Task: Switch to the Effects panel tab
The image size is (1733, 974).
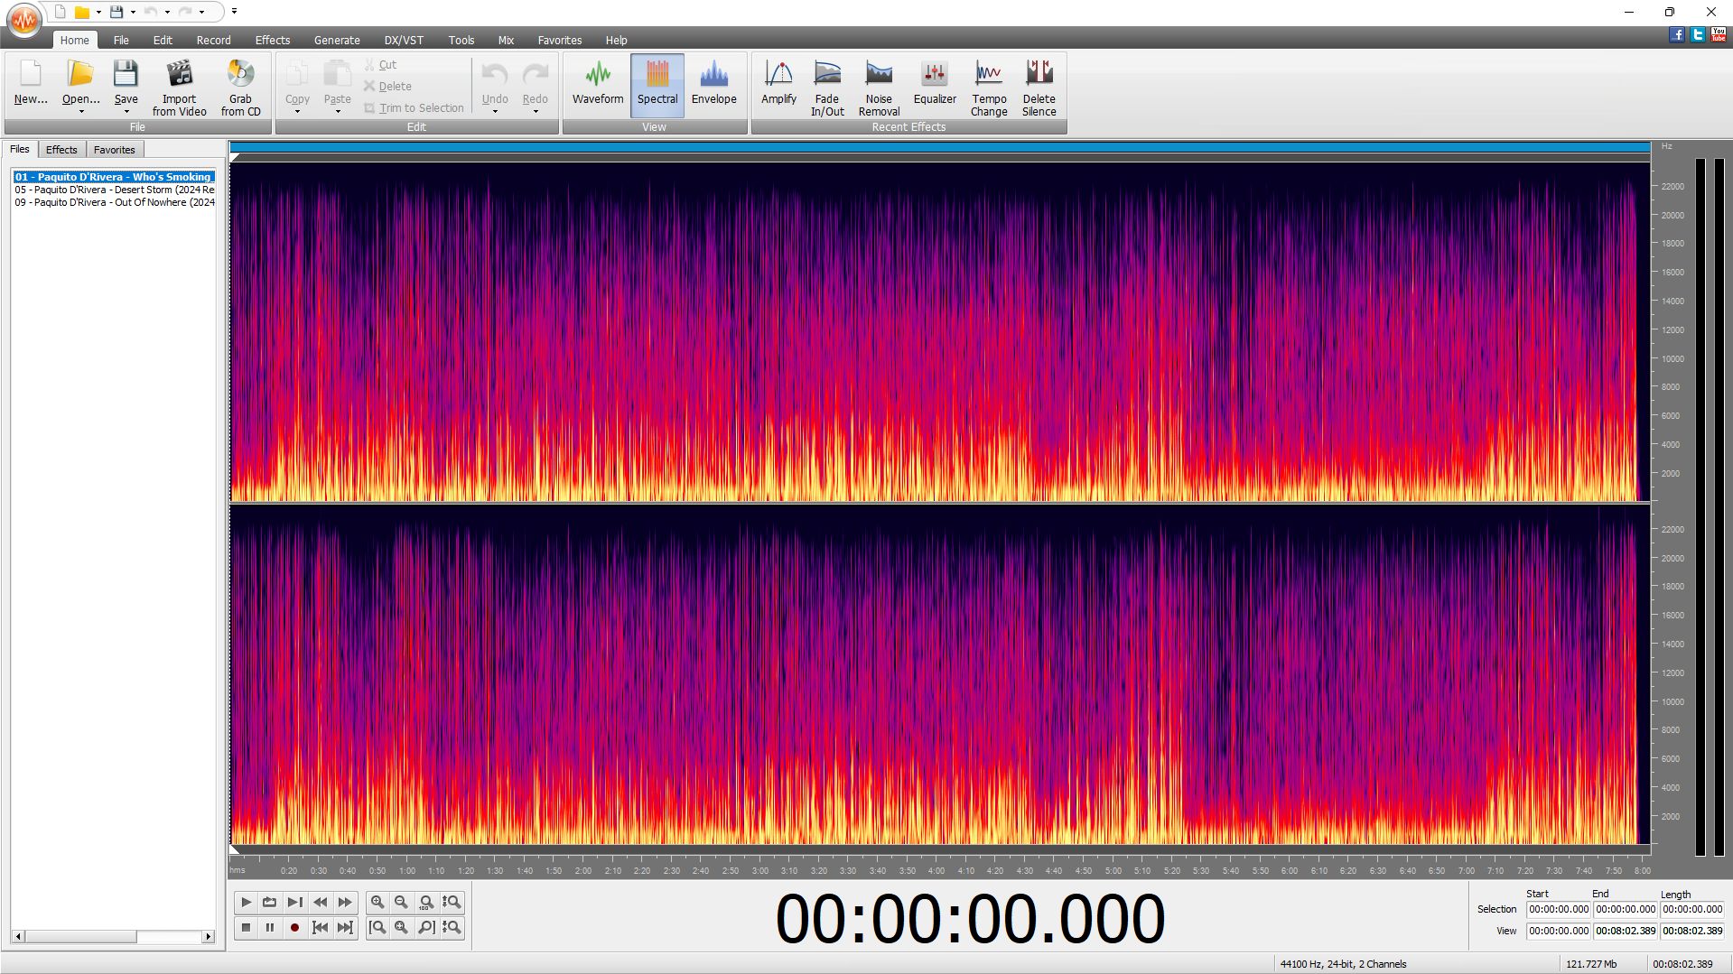Action: tap(61, 150)
